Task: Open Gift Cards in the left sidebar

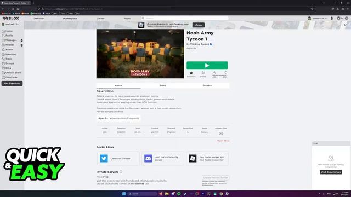Action: [10, 77]
